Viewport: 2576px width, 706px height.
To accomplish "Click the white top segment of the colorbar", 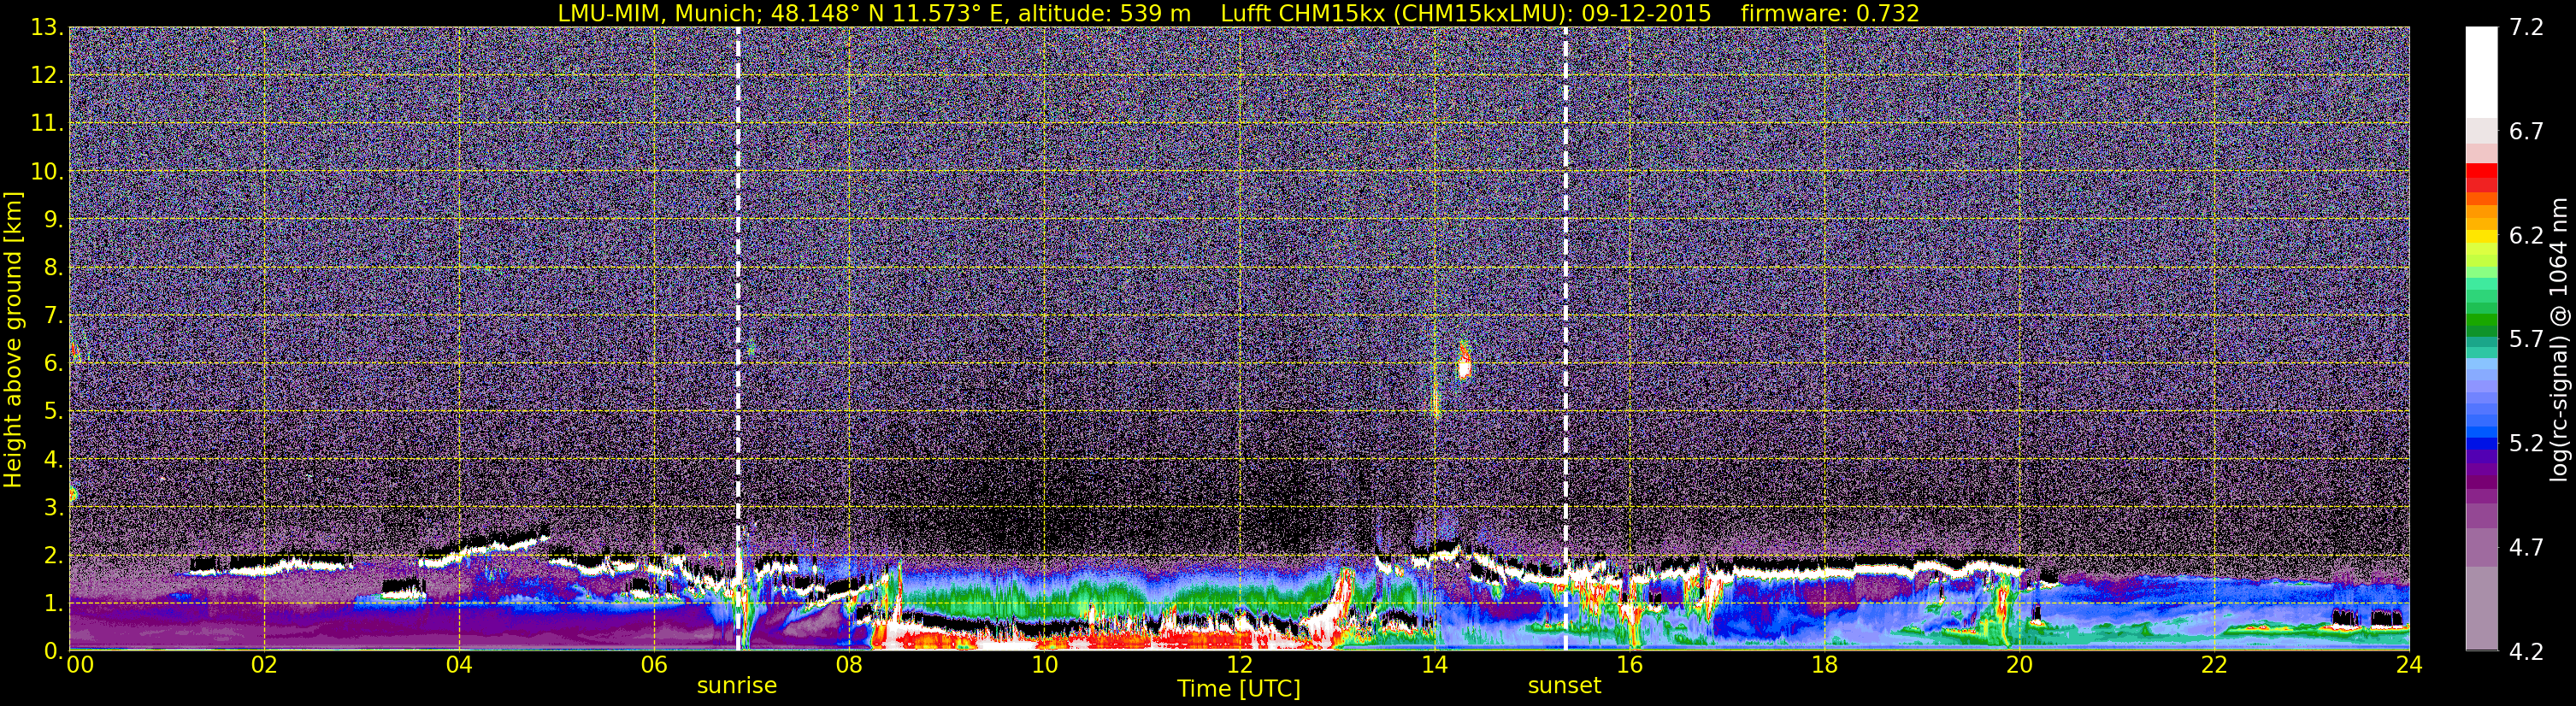I will [x=2481, y=72].
